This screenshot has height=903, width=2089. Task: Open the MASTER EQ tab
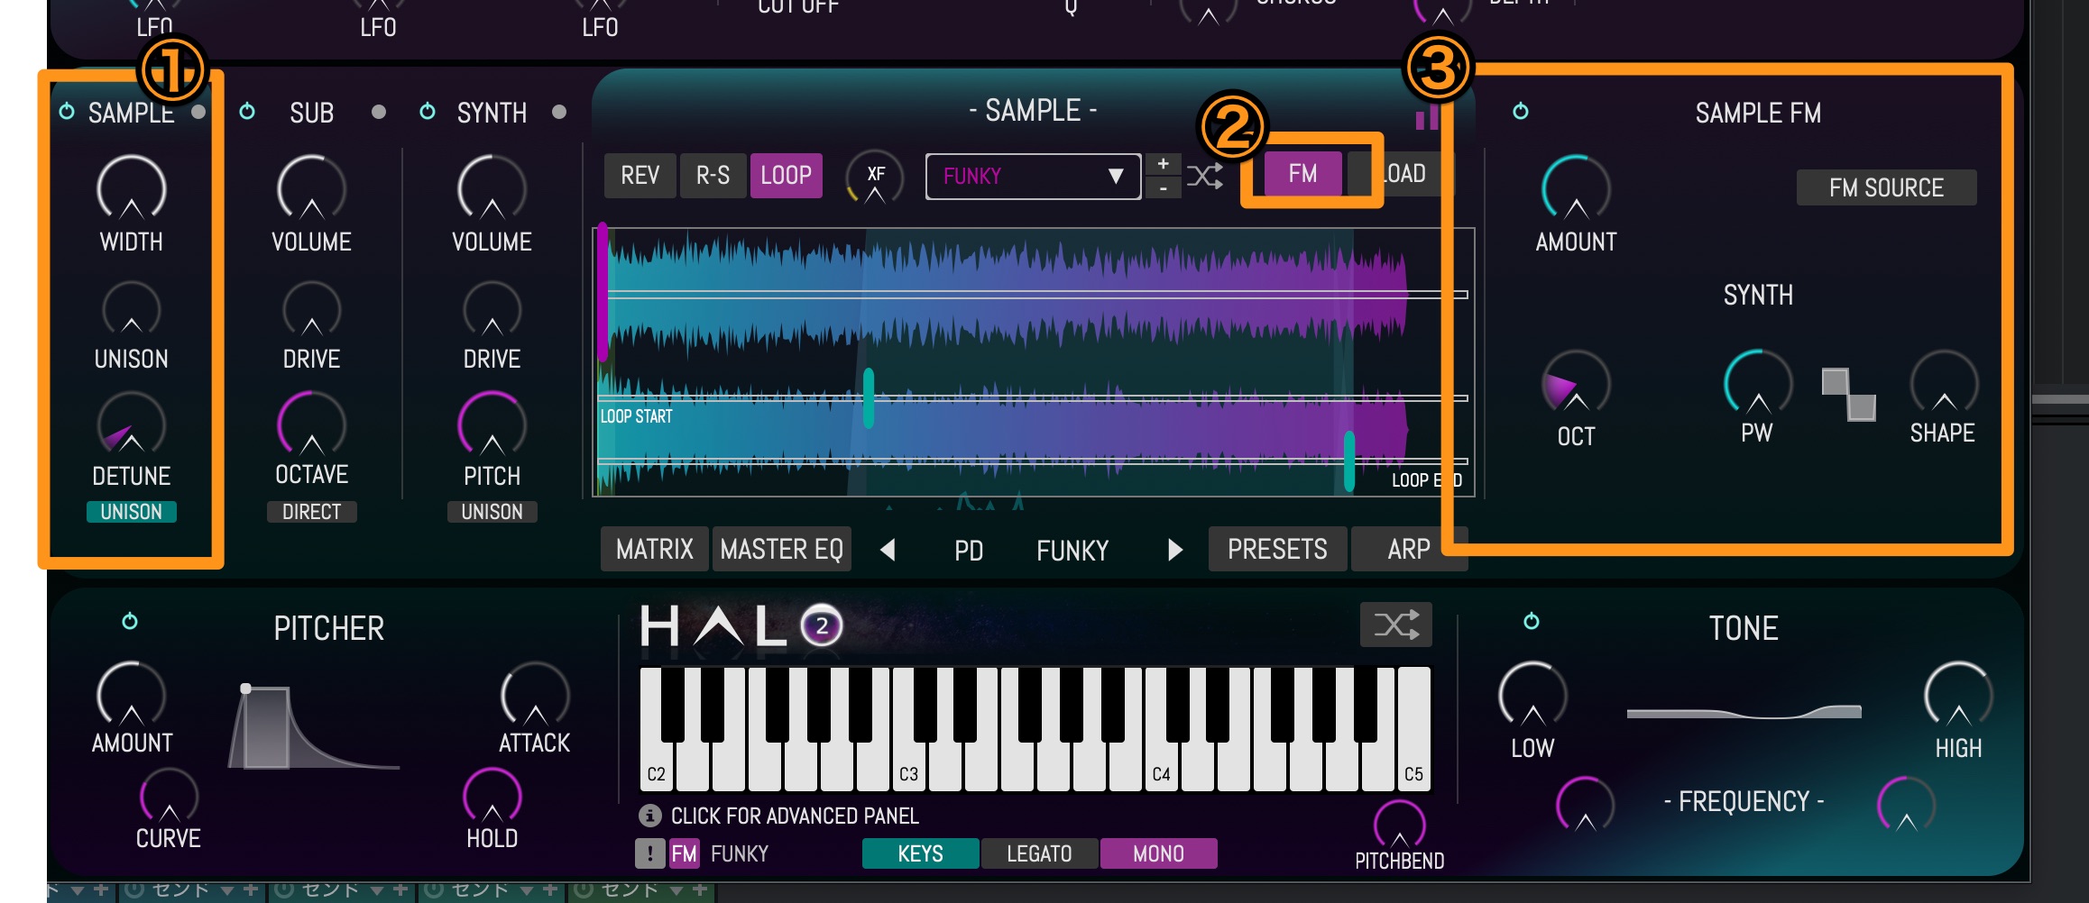pos(781,550)
